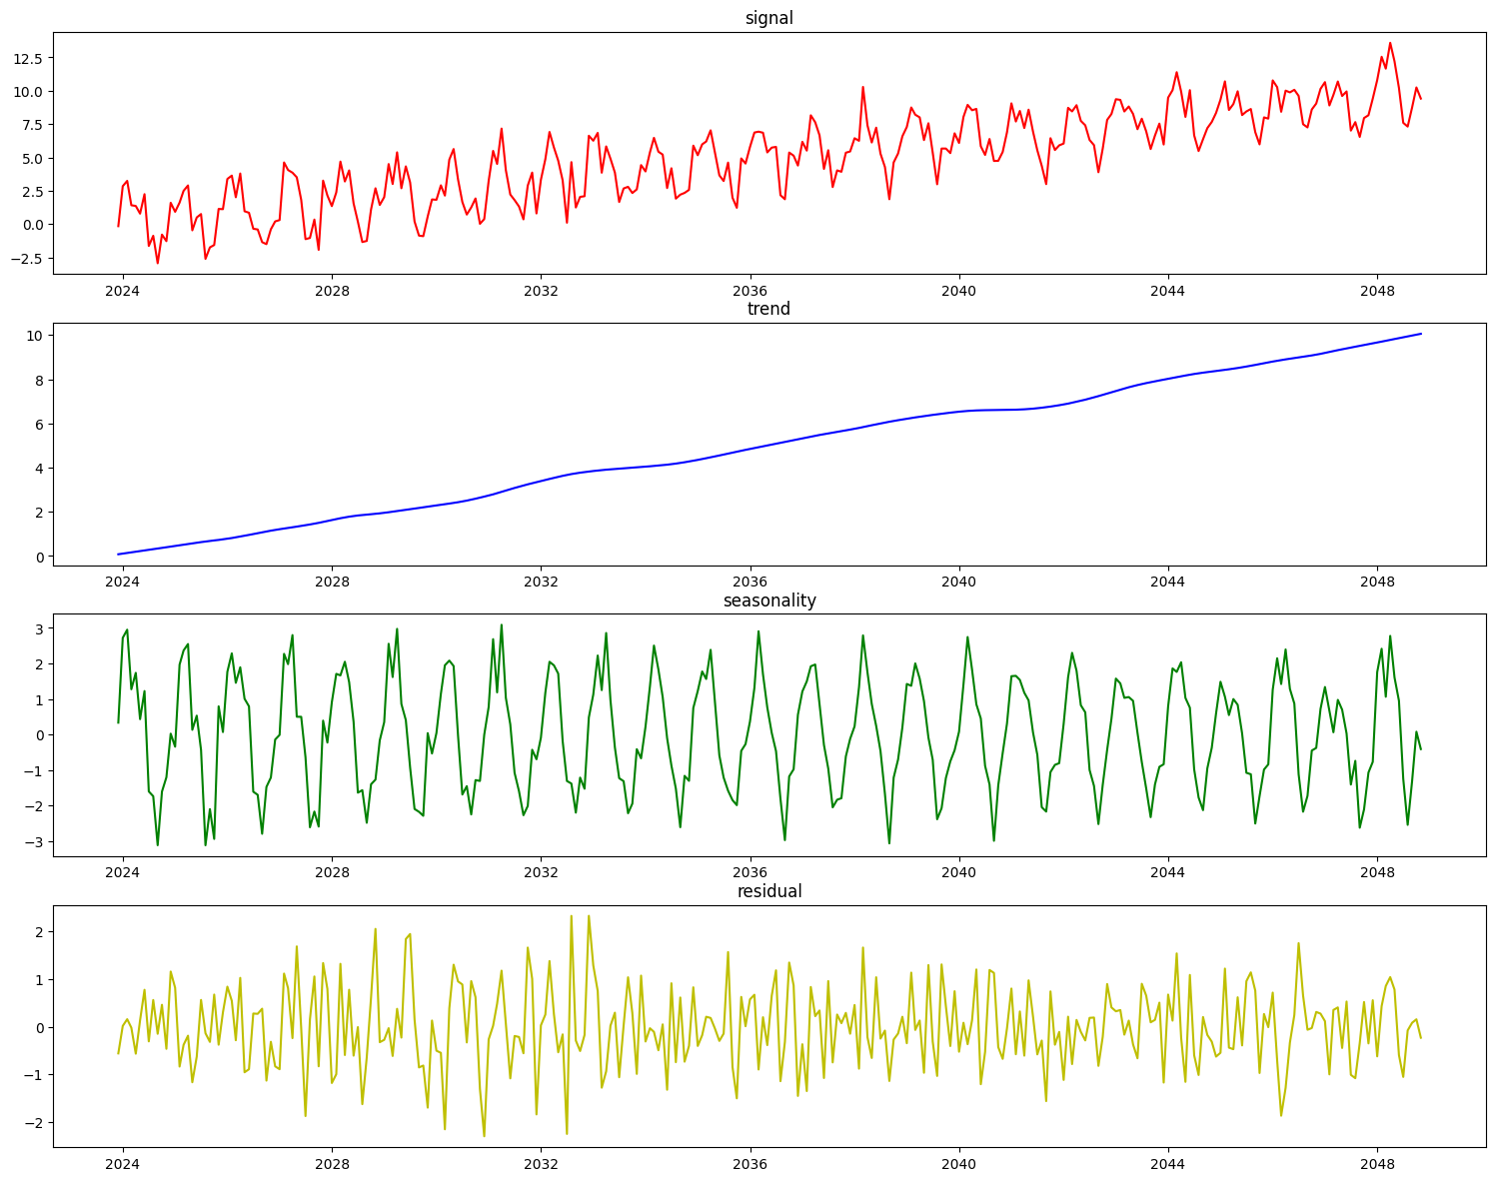Click the "seasonality" plot title
Image resolution: width=1495 pixels, height=1181 pixels.
[769, 600]
